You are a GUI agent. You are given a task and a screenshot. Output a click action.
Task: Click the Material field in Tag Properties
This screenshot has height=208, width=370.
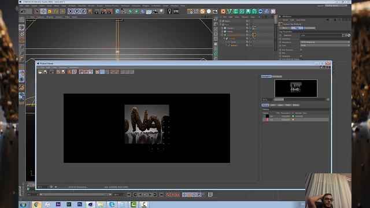tap(321, 35)
